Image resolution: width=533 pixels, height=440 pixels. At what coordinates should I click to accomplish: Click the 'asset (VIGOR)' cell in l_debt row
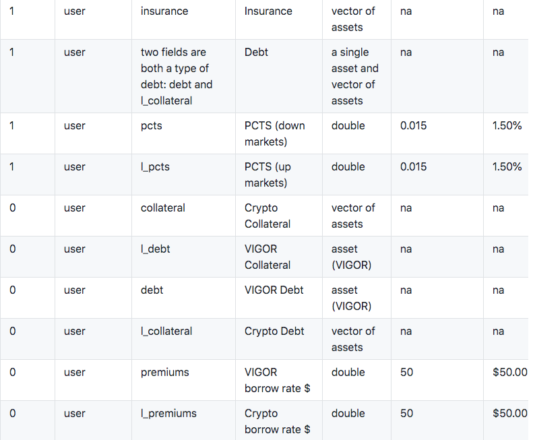coord(351,257)
